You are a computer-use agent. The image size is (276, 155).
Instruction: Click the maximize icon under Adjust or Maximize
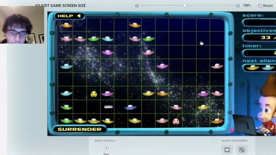coord(241,150)
